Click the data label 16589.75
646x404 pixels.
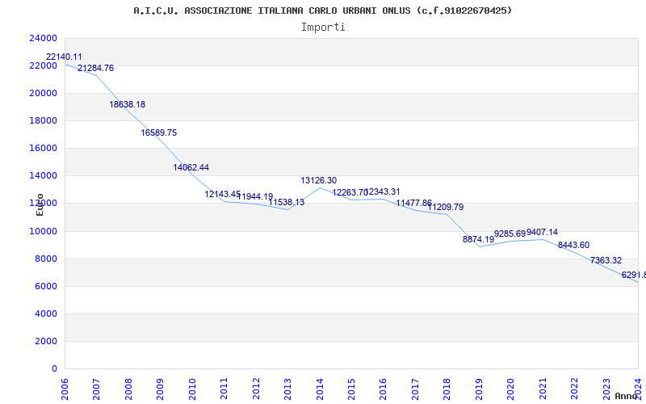[x=159, y=133]
